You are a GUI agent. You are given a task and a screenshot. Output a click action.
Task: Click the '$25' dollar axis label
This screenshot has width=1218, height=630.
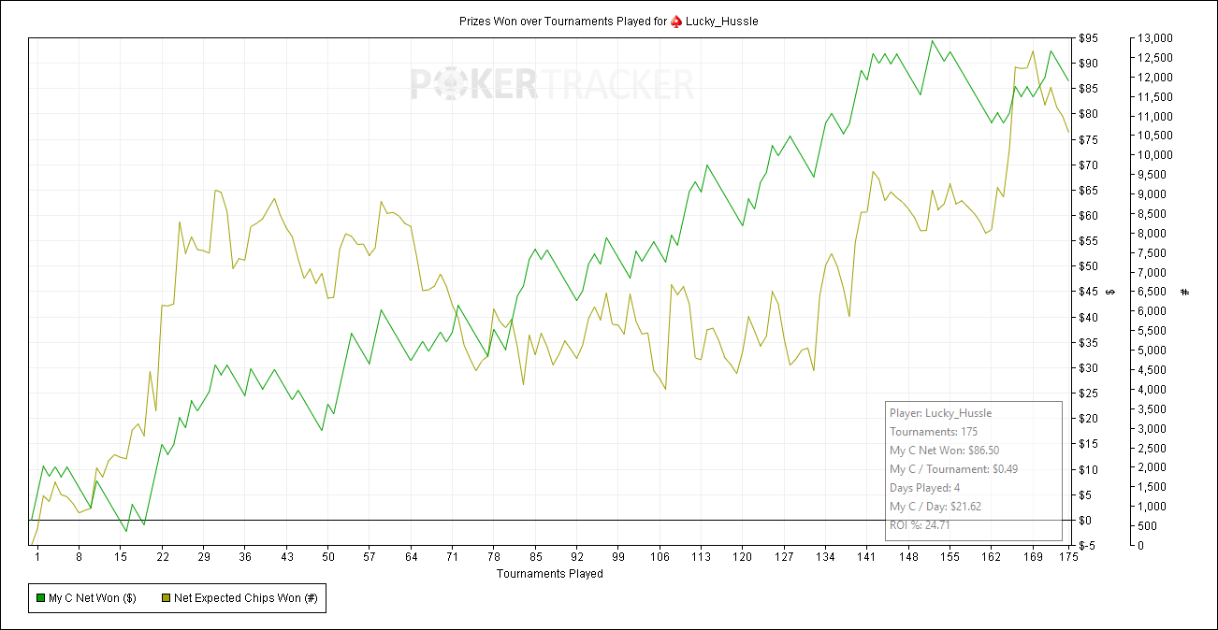(1088, 394)
